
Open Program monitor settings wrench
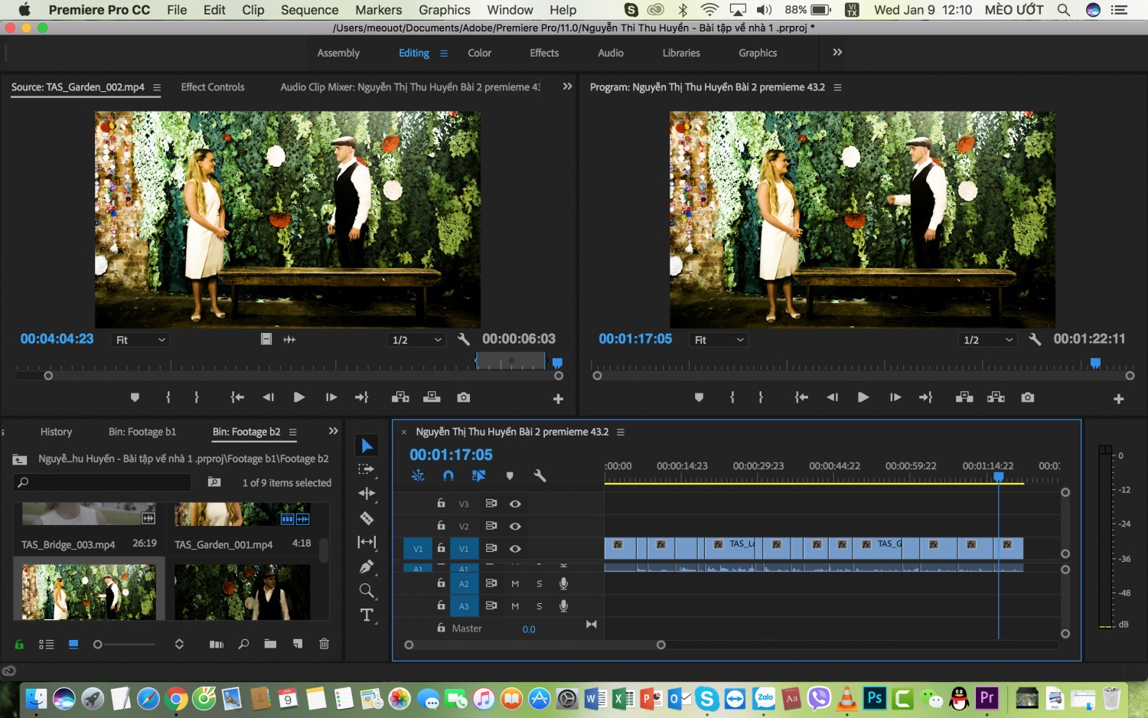[1035, 339]
